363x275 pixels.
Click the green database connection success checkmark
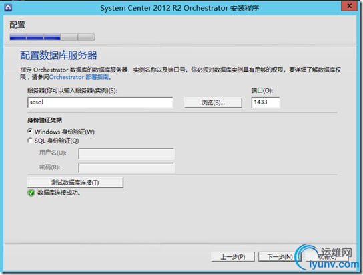pyautogui.click(x=31, y=193)
